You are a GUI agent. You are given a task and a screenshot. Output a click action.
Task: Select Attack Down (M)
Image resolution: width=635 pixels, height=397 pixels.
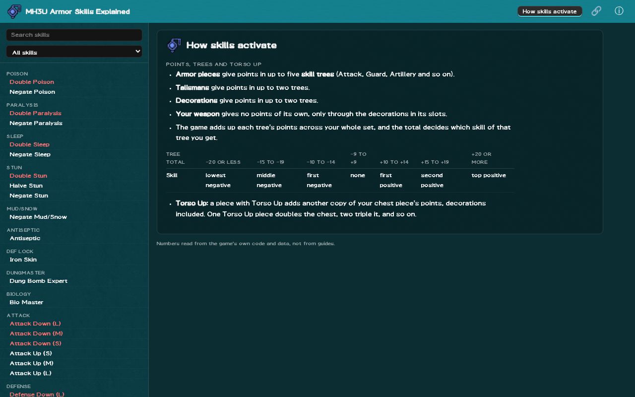click(x=36, y=333)
